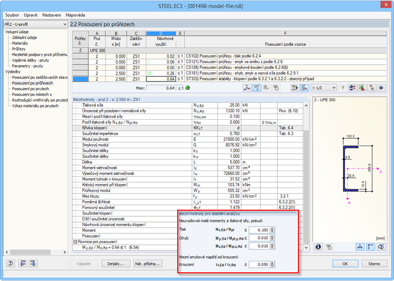Viewport: 394px width, 281px height.
Task: Open Vzpěrné délky - pruty in navigator
Action: coord(31,60)
